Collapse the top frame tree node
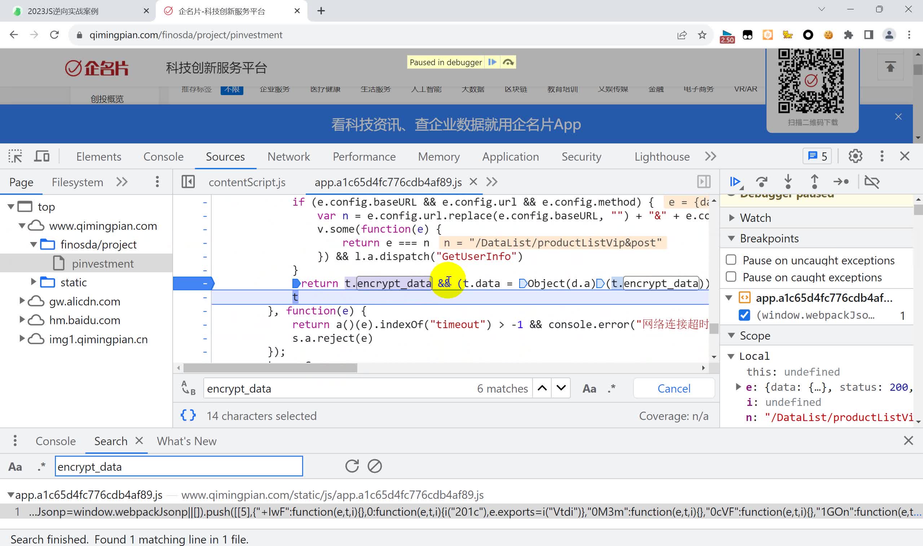923x546 pixels. (x=11, y=206)
